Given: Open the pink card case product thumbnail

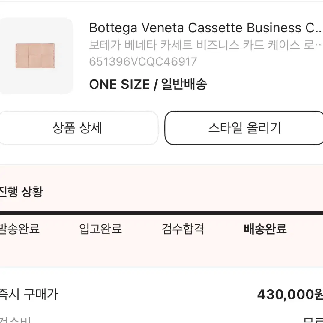Looking at the screenshot, I should click(x=35, y=56).
